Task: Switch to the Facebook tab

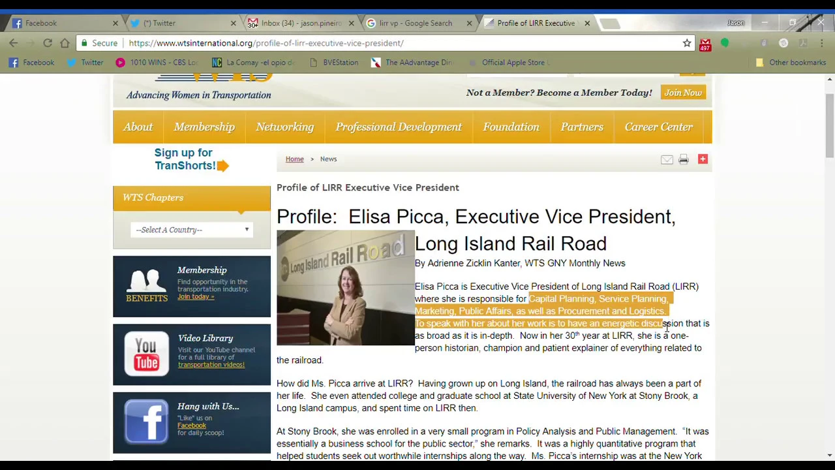Action: coord(64,23)
